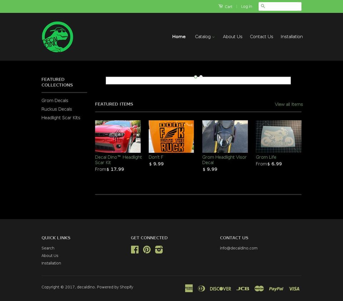Click the Instagram icon
This screenshot has width=343, height=301.
point(159,249)
